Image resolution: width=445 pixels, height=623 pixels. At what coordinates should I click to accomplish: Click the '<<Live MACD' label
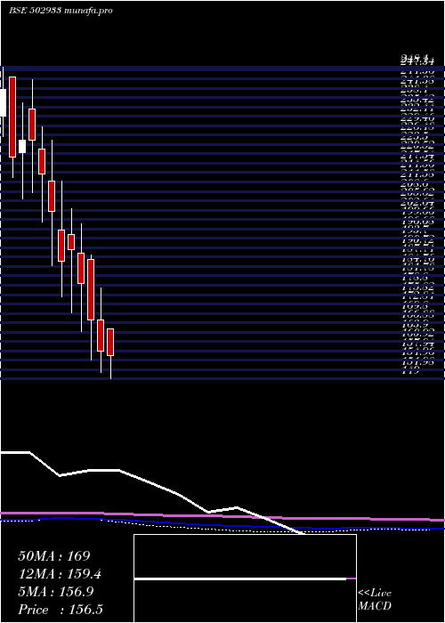tap(375, 600)
